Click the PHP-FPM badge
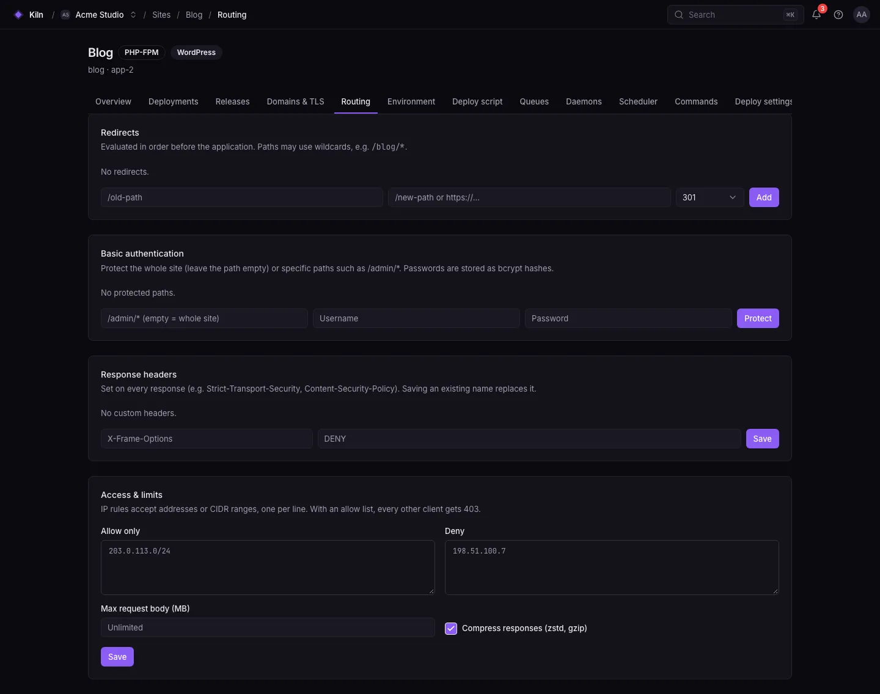The height and width of the screenshot is (694, 880). pyautogui.click(x=141, y=53)
